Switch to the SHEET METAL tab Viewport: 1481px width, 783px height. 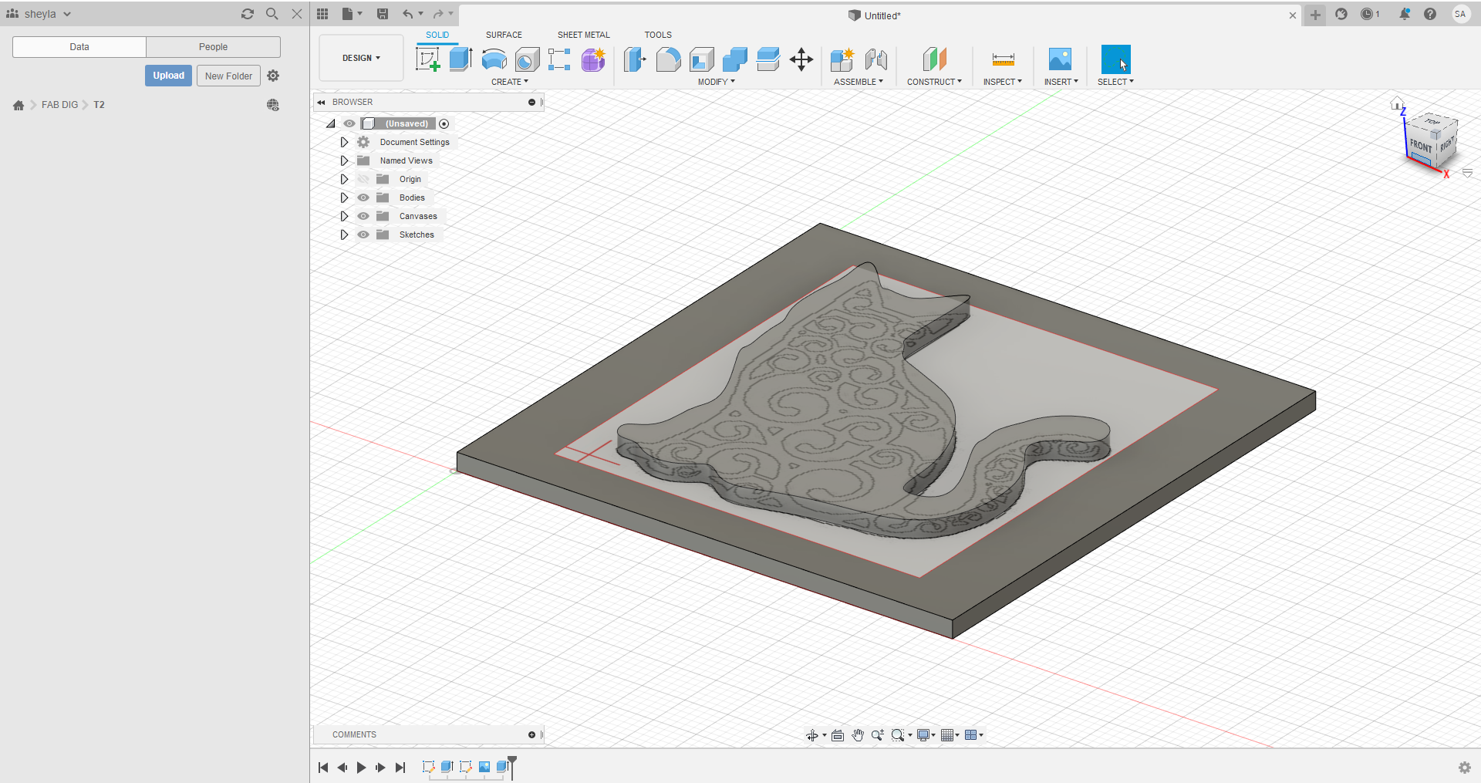584,35
